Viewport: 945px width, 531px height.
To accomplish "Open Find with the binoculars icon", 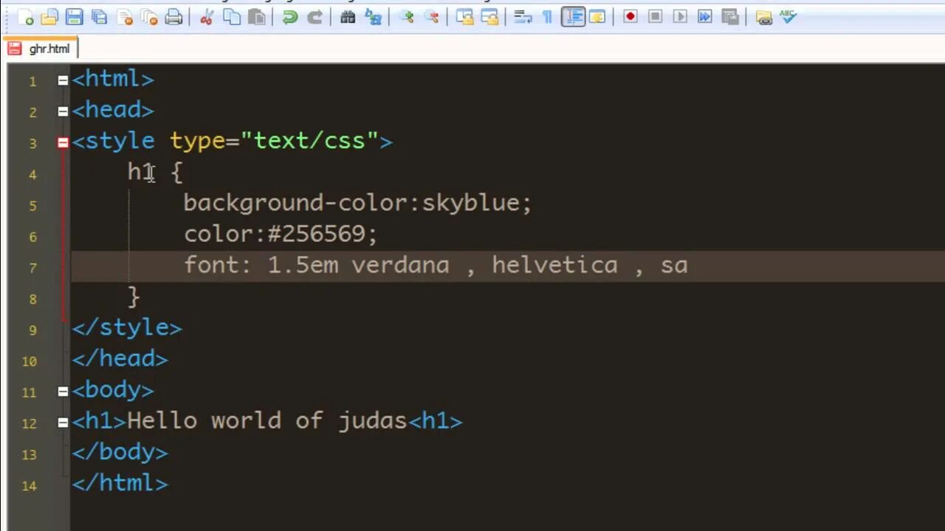I will tap(348, 17).
